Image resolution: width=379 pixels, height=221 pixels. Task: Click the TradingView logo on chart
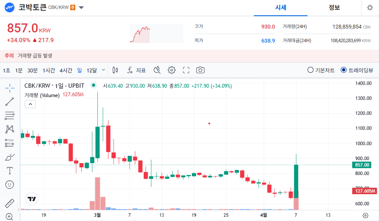pyautogui.click(x=31, y=199)
